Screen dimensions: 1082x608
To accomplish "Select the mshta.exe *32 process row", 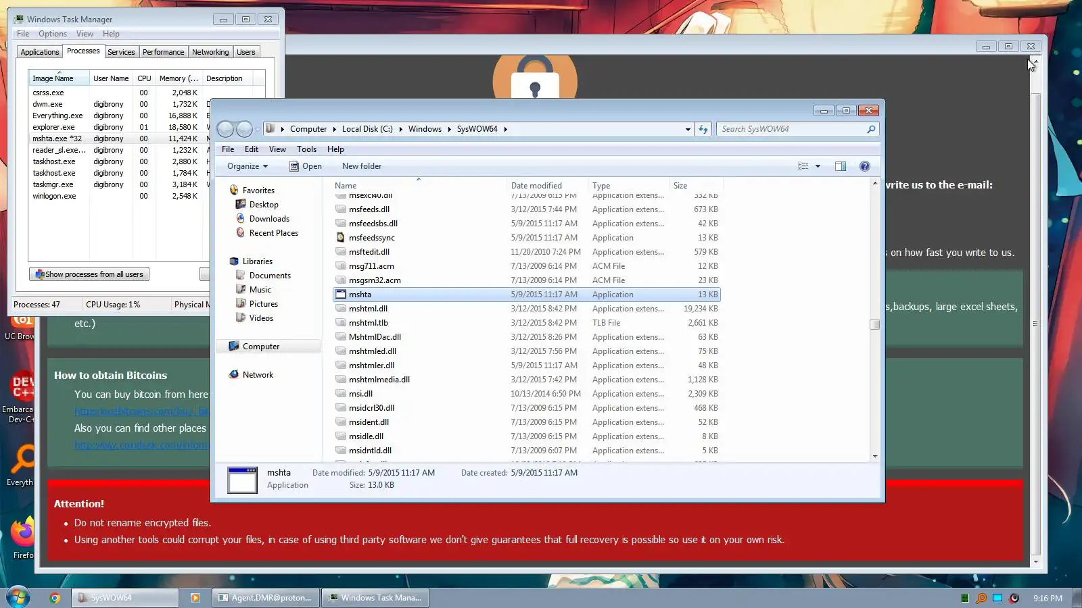I will click(x=119, y=138).
